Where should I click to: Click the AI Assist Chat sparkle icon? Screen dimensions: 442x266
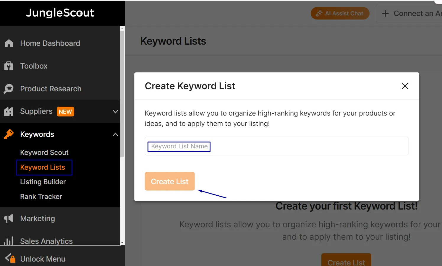[319, 13]
